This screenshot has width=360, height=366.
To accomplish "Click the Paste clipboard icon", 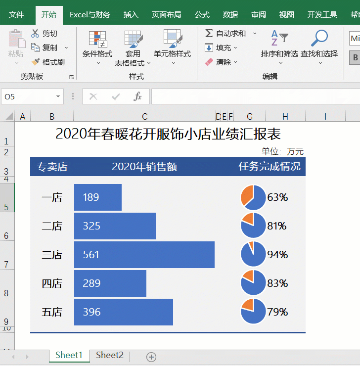I will [16, 39].
